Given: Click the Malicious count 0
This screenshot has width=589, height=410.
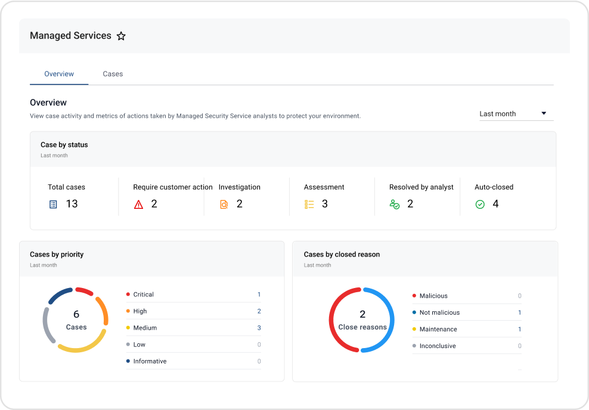Looking at the screenshot, I should coord(519,296).
